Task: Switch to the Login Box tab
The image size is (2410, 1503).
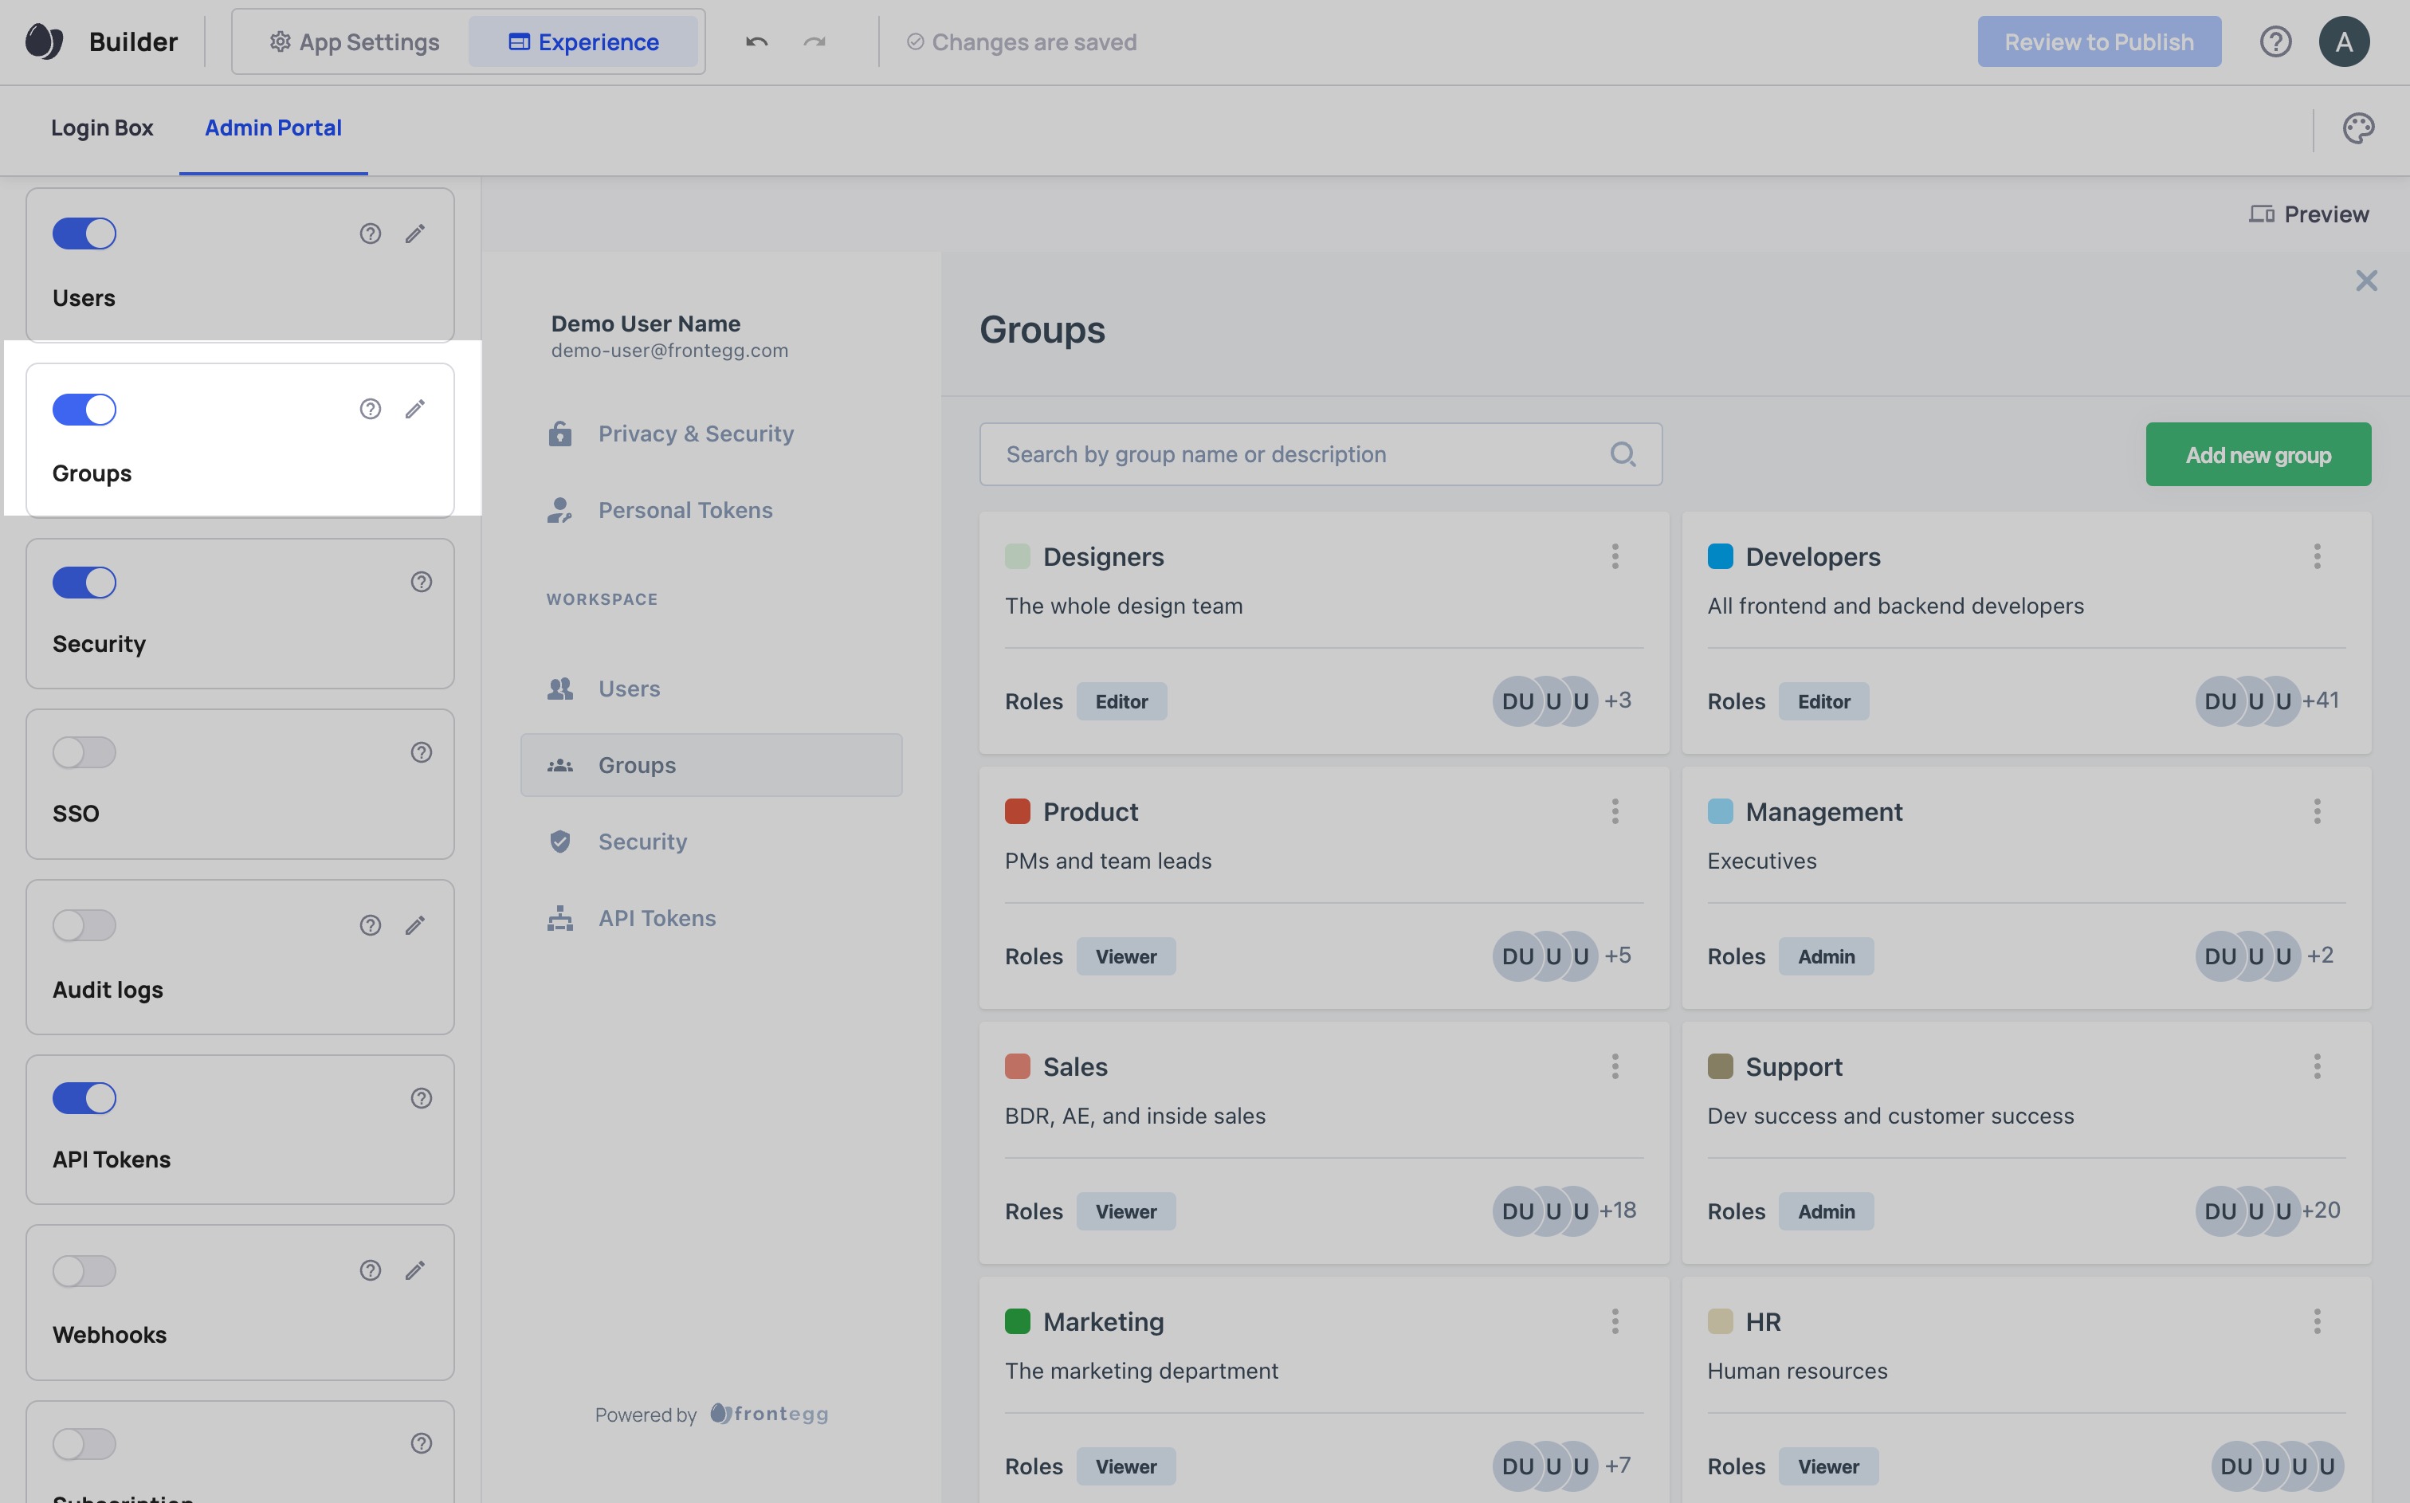Action: [102, 128]
